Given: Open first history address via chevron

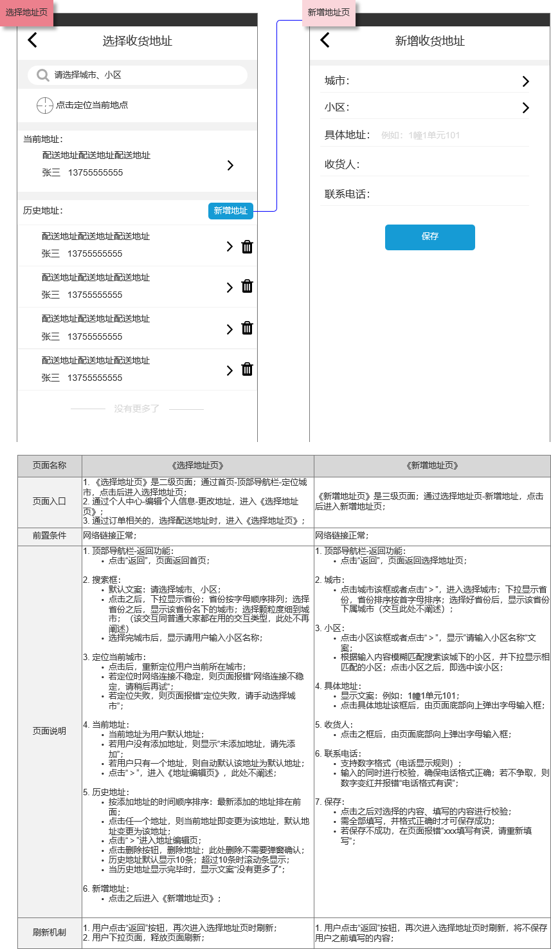Looking at the screenshot, I should 230,246.
